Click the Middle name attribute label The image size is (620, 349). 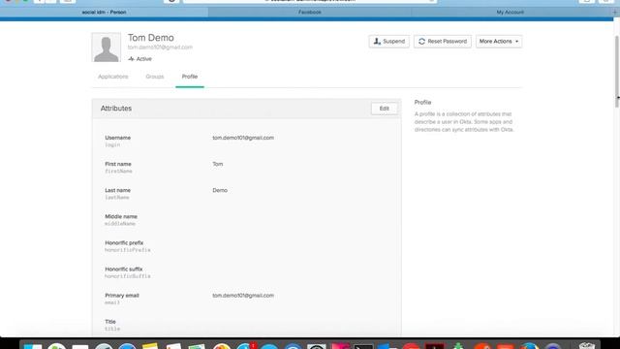click(121, 216)
